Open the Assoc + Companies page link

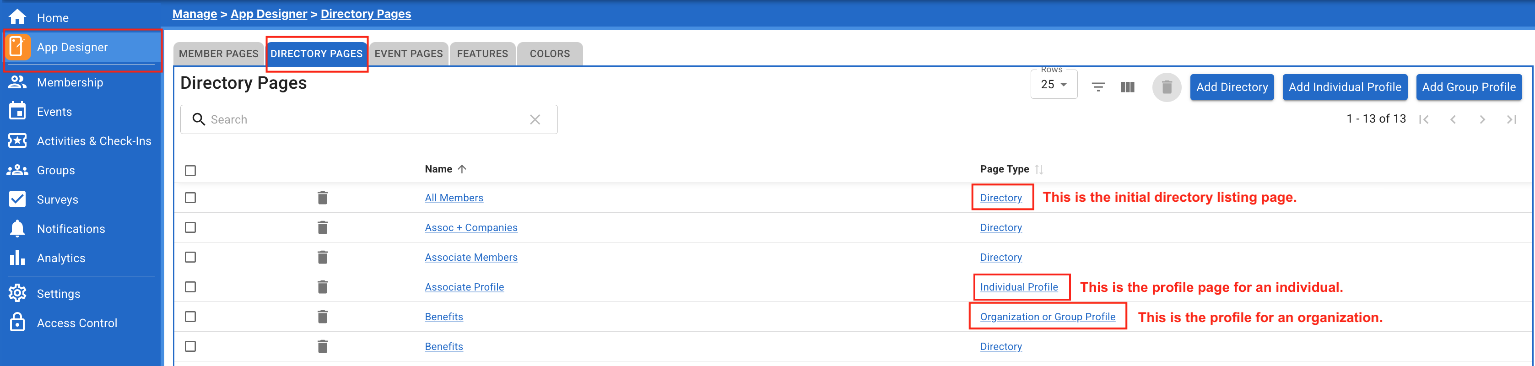tap(471, 227)
